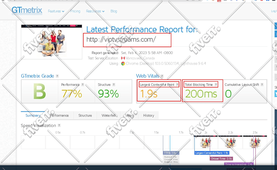Go to the Blog link

114,11
